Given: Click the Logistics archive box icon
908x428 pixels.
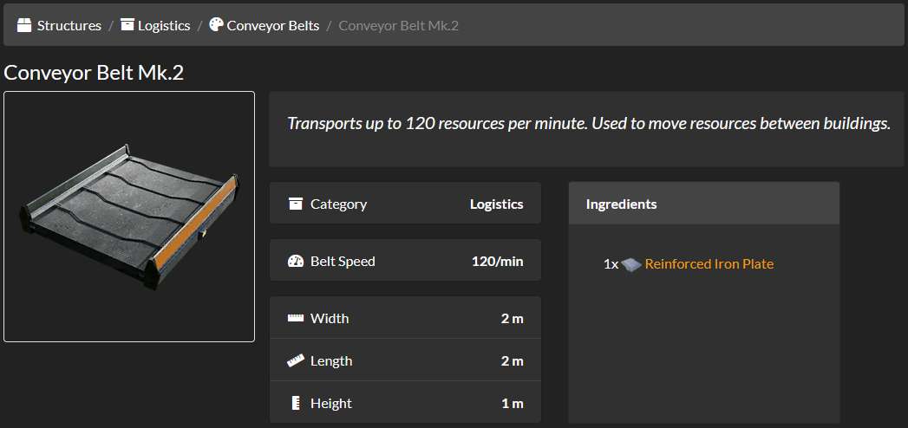Looking at the screenshot, I should [127, 26].
